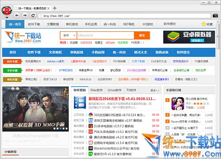221x159 pixels.
Task: Open 软件下载 in the top gray bar
Action: pyautogui.click(x=34, y=24)
